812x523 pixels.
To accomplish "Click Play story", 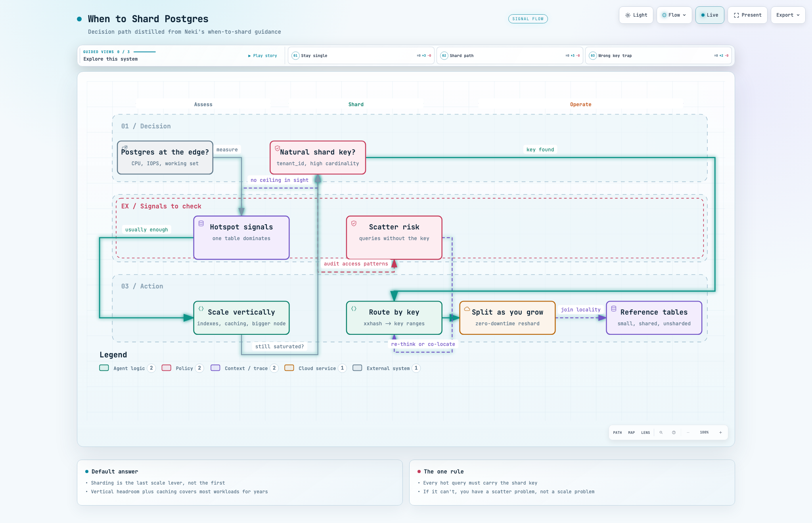I will [262, 55].
